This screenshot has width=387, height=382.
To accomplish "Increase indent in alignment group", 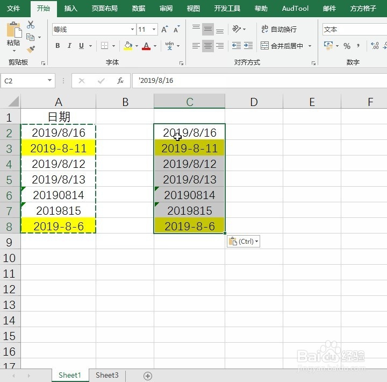I will [x=248, y=46].
